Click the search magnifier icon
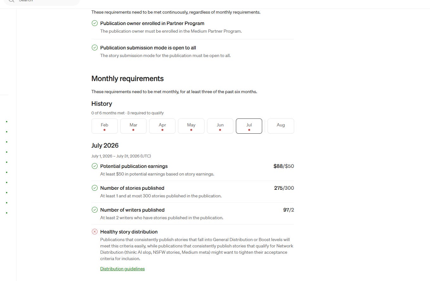 [11, 1]
